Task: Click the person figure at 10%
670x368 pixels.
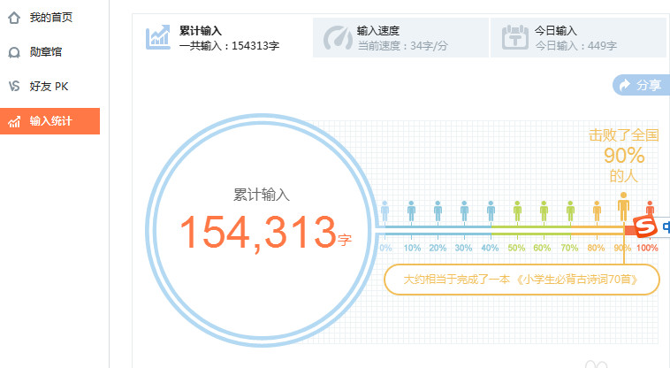Action: (x=412, y=211)
